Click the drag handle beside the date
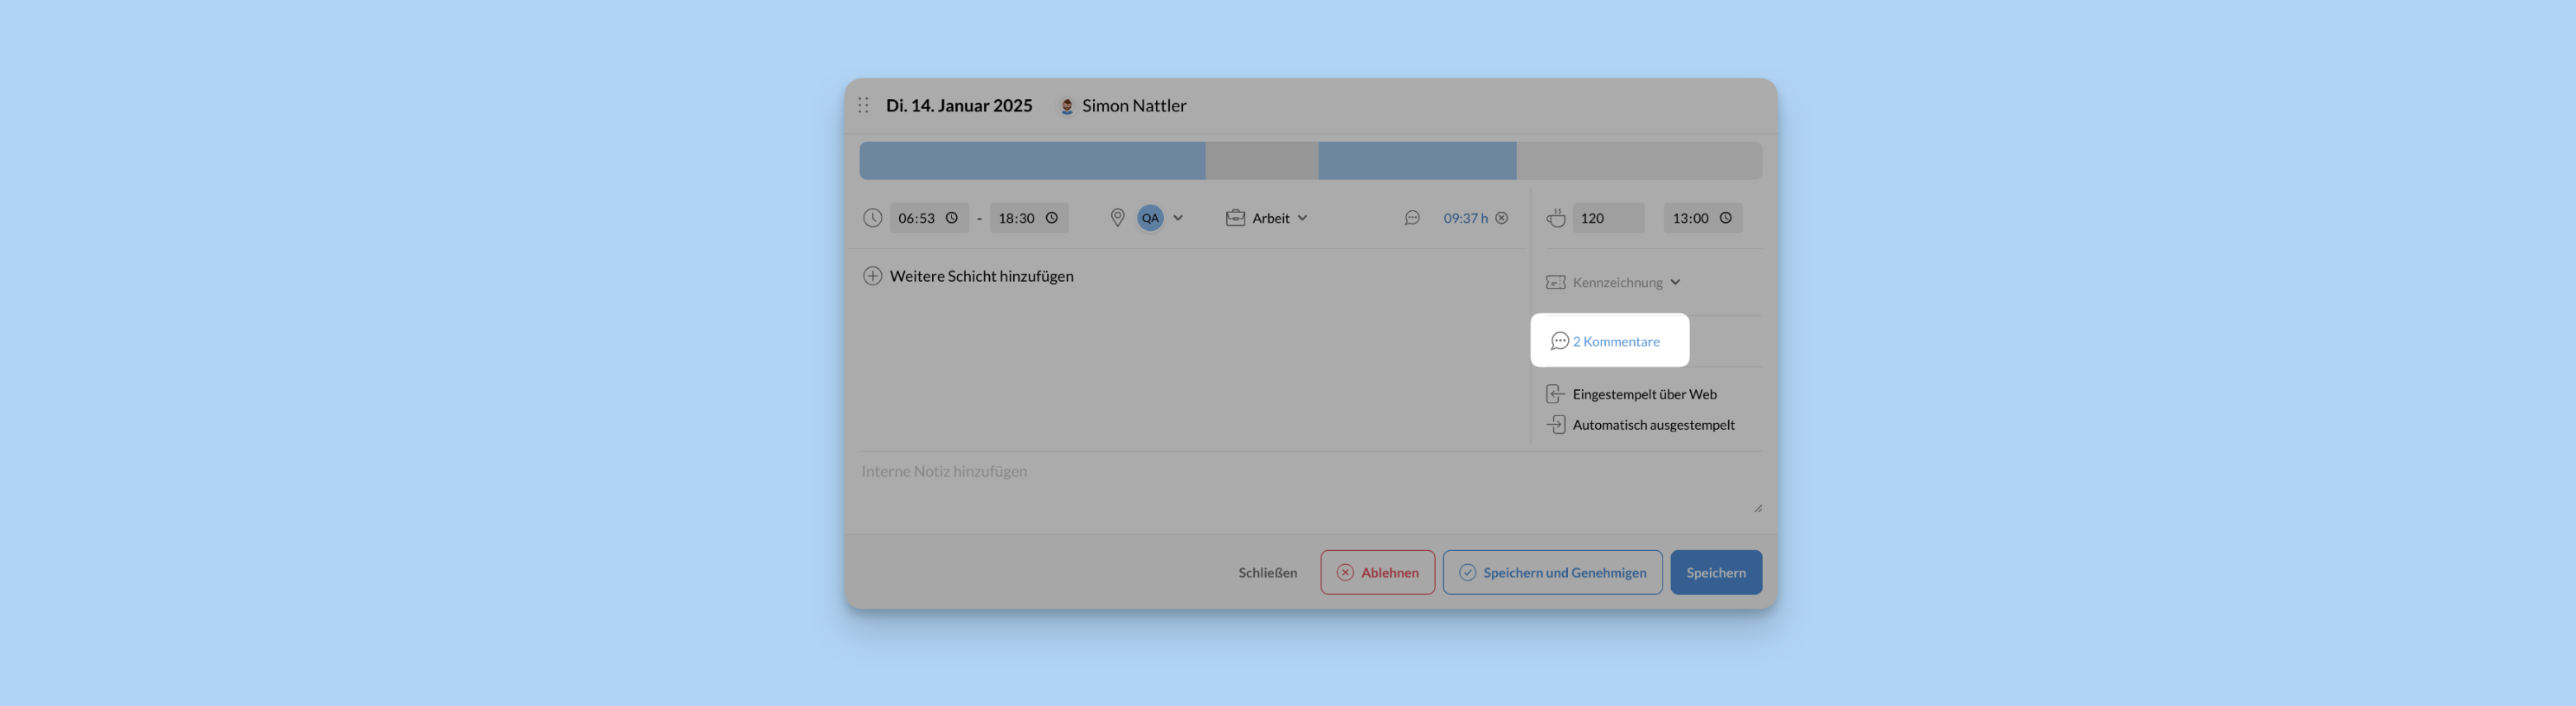 [863, 106]
